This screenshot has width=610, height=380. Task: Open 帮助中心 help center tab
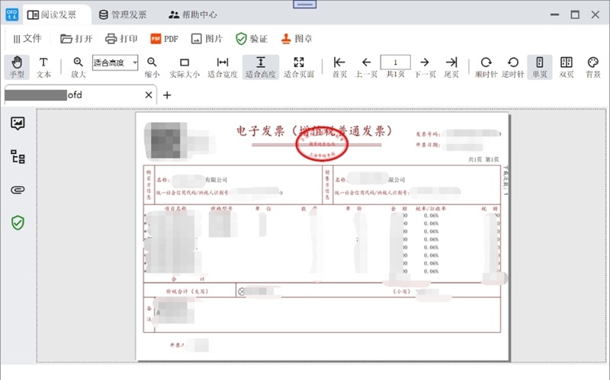[193, 14]
